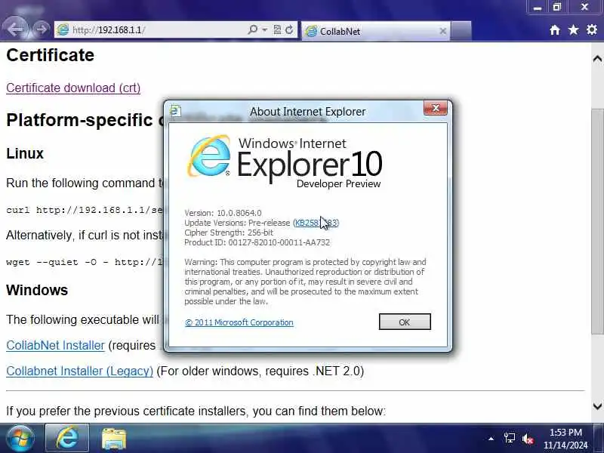Open the KB update link in About dialog
604x453 pixels.
coord(316,223)
